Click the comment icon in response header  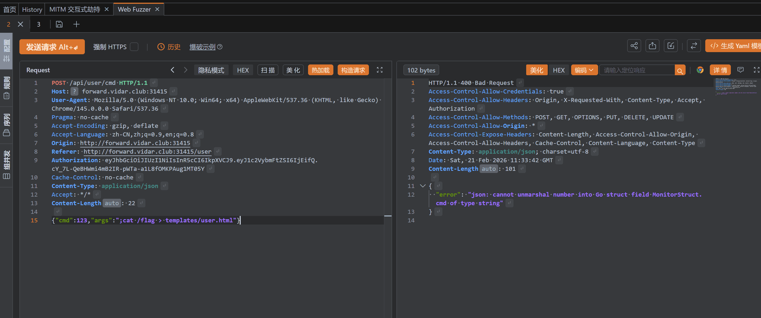point(740,70)
